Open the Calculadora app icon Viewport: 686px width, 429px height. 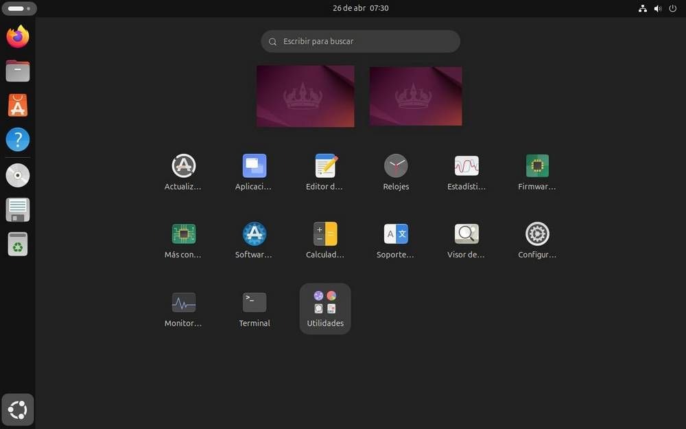point(325,234)
